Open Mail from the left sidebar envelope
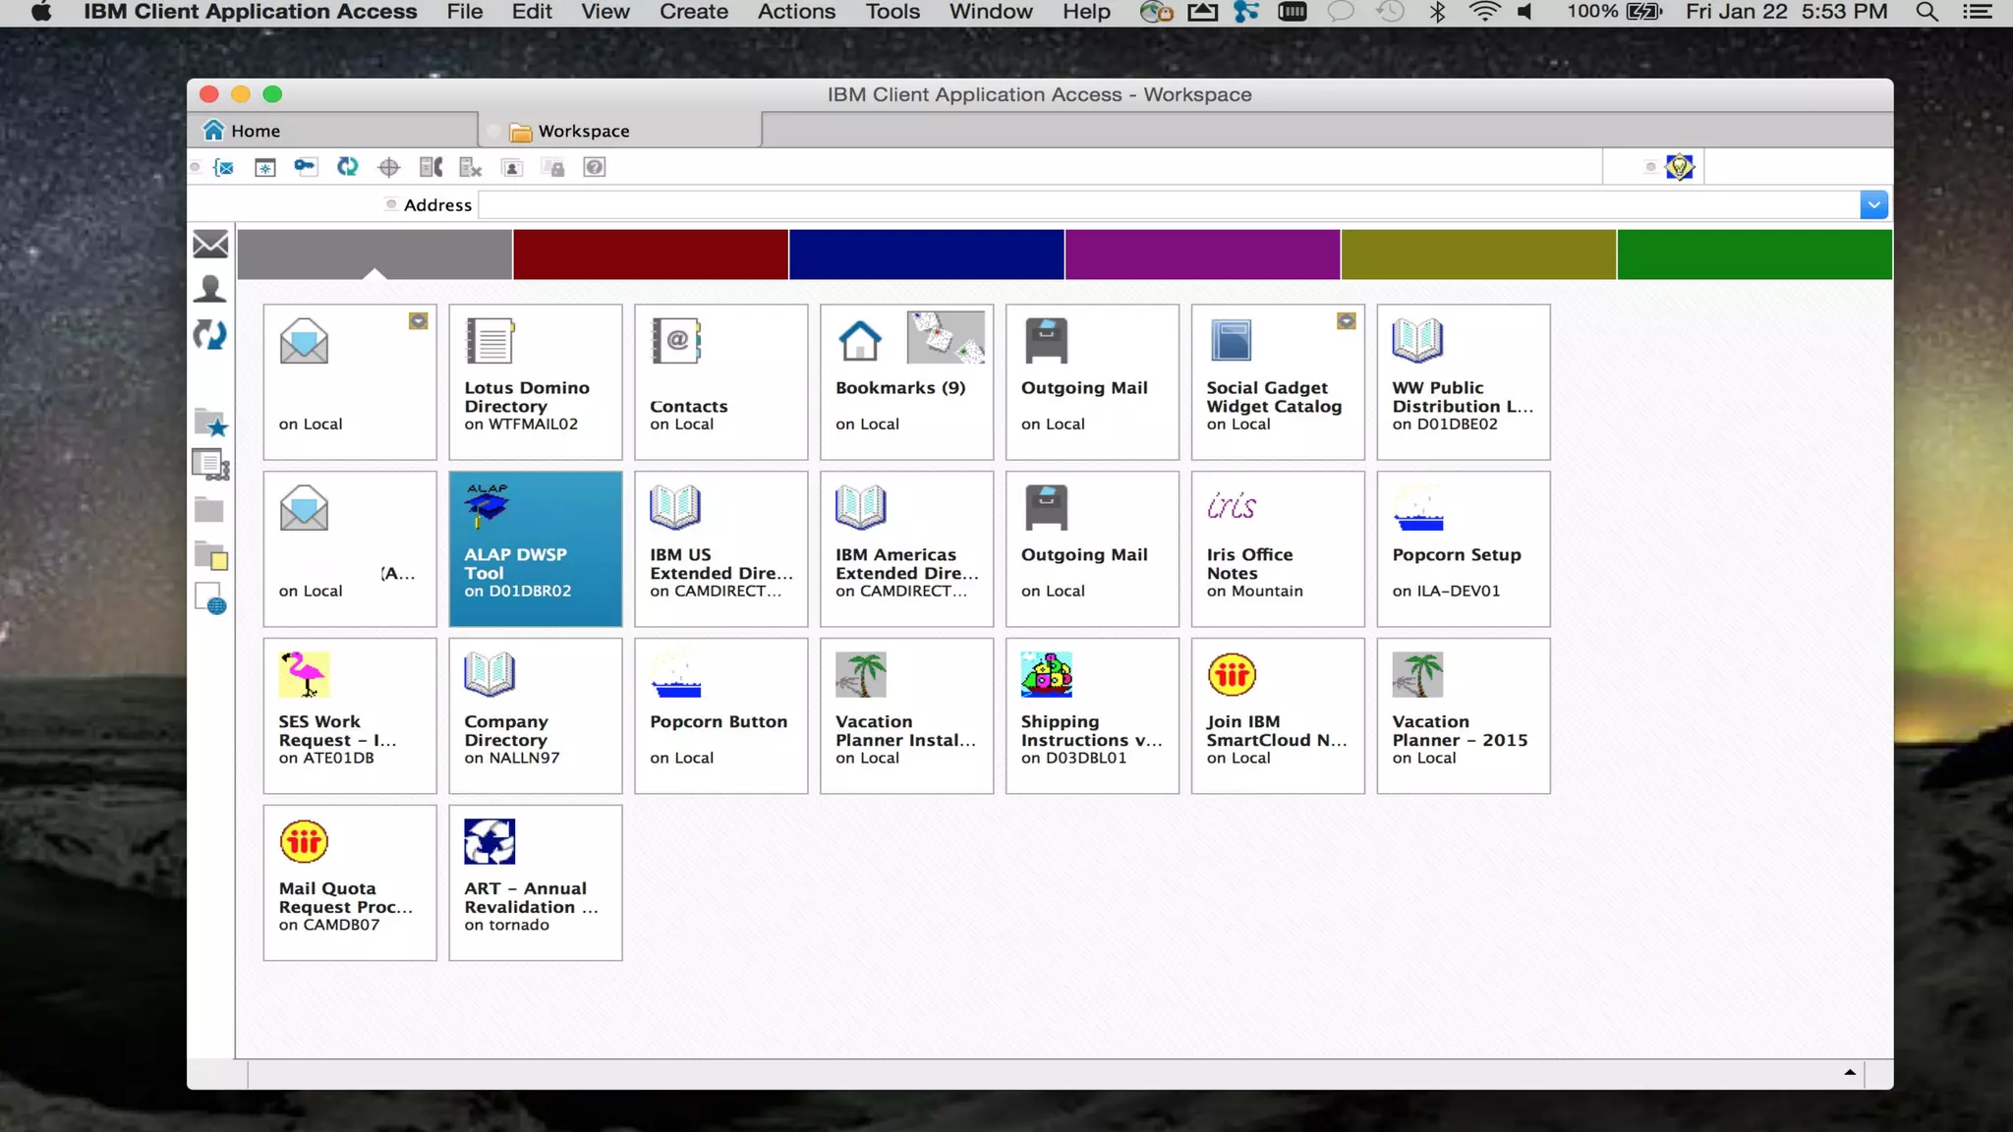 (x=210, y=244)
